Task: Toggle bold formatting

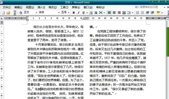Action: point(74,13)
